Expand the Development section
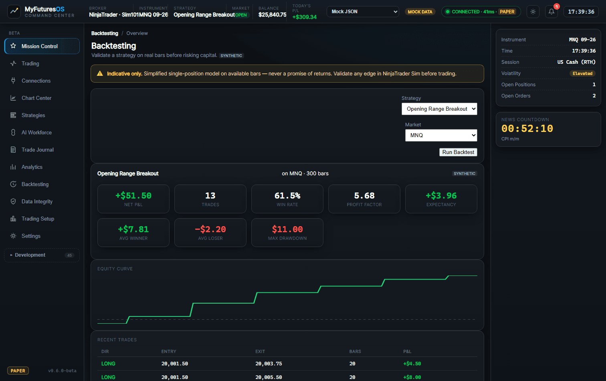The width and height of the screenshot is (606, 381). tap(42, 255)
